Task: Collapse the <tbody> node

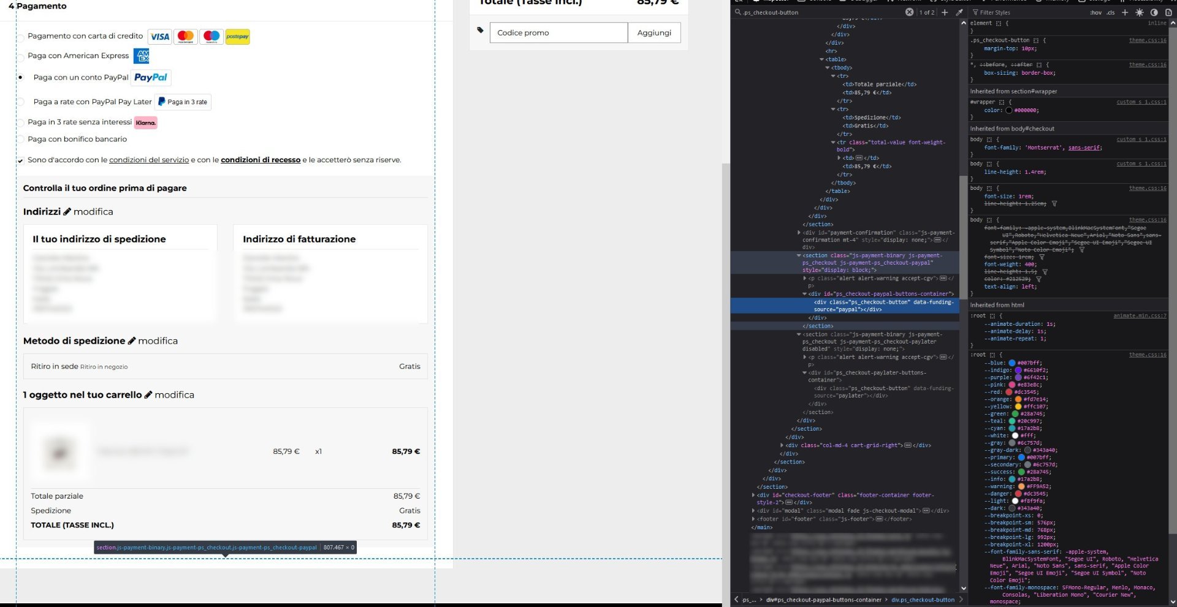Action: [x=828, y=68]
